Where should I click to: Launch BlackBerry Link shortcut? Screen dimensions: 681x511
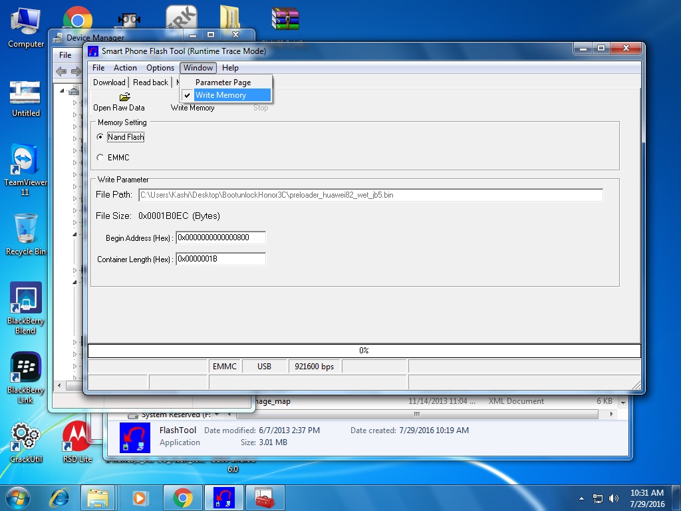click(26, 377)
